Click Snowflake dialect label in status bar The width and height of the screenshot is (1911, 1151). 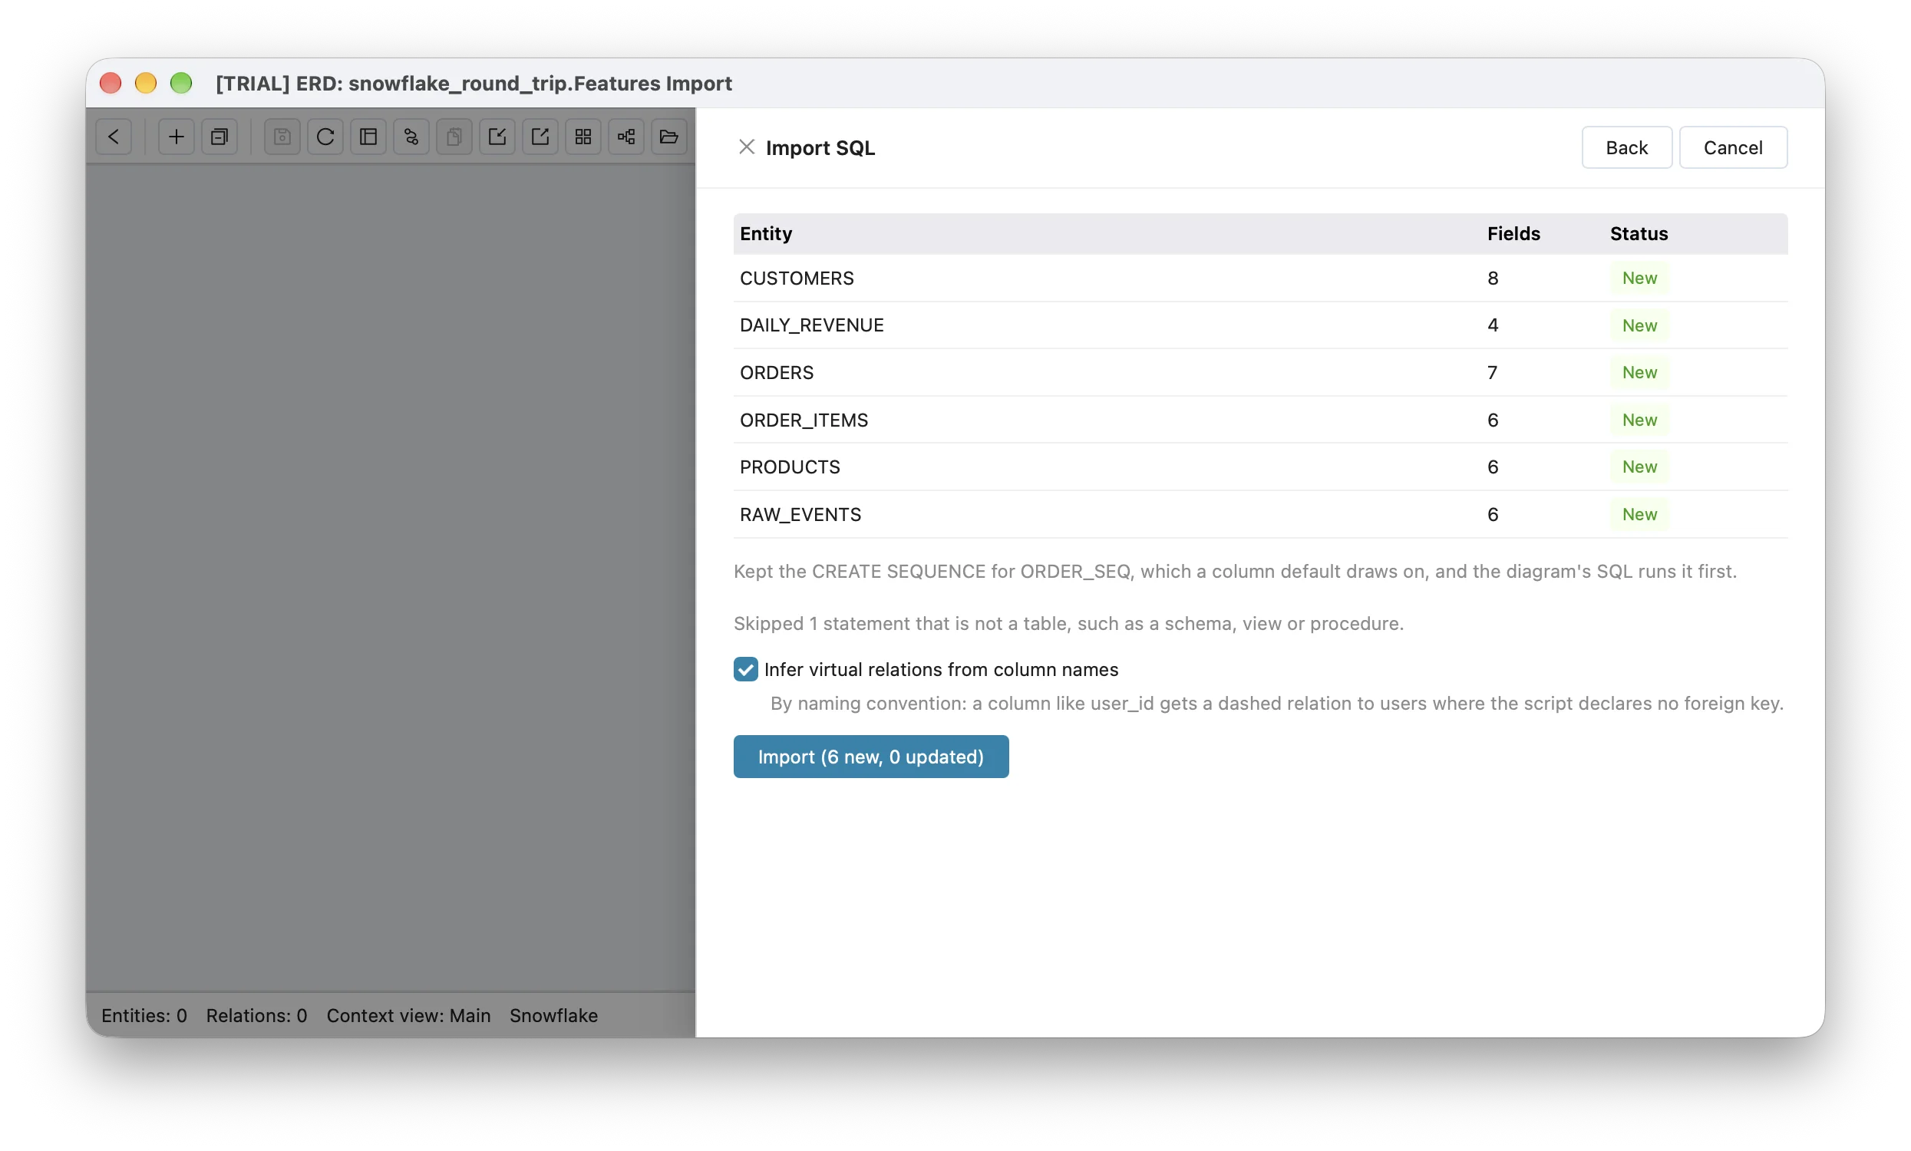(554, 1016)
